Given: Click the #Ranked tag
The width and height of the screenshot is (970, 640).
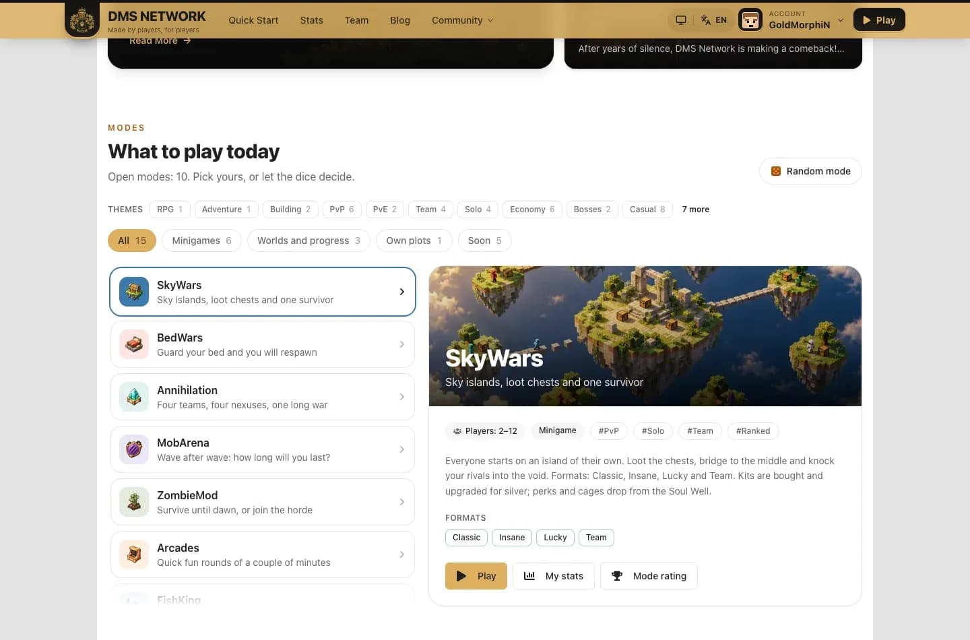Looking at the screenshot, I should point(753,431).
